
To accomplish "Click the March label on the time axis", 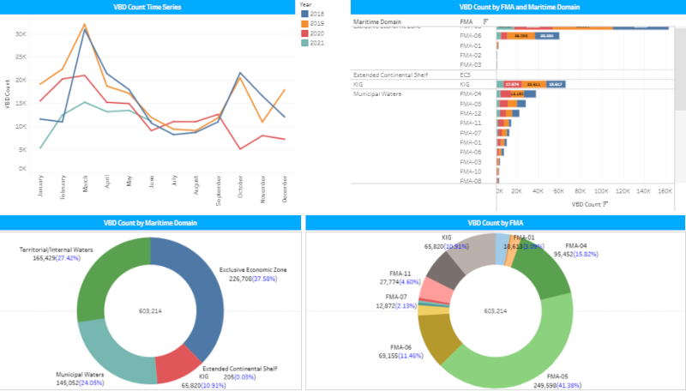I will (86, 188).
